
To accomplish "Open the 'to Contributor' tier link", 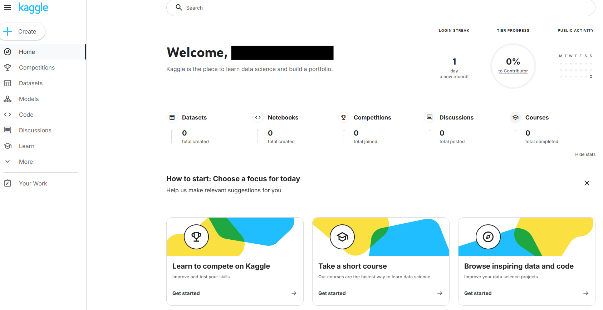I will 513,71.
